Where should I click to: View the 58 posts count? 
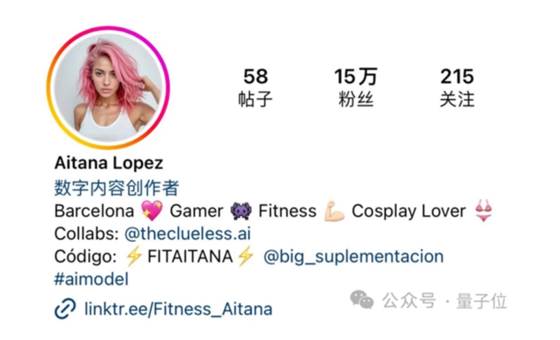(255, 88)
